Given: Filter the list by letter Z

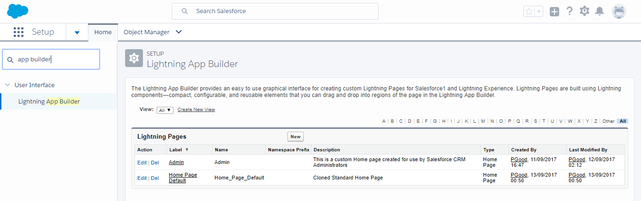Looking at the screenshot, I should [596, 121].
